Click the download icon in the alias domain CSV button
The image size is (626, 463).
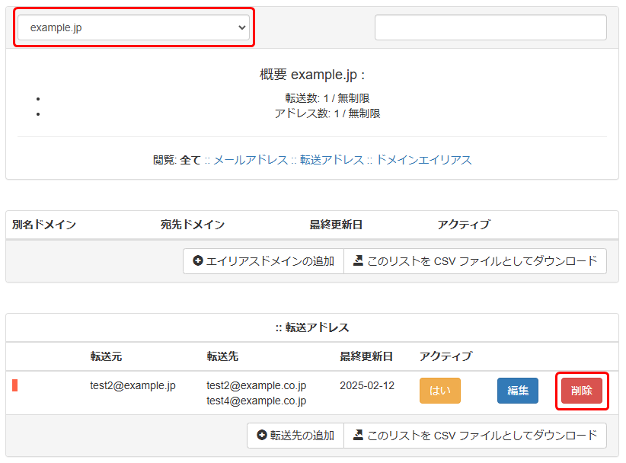(358, 260)
